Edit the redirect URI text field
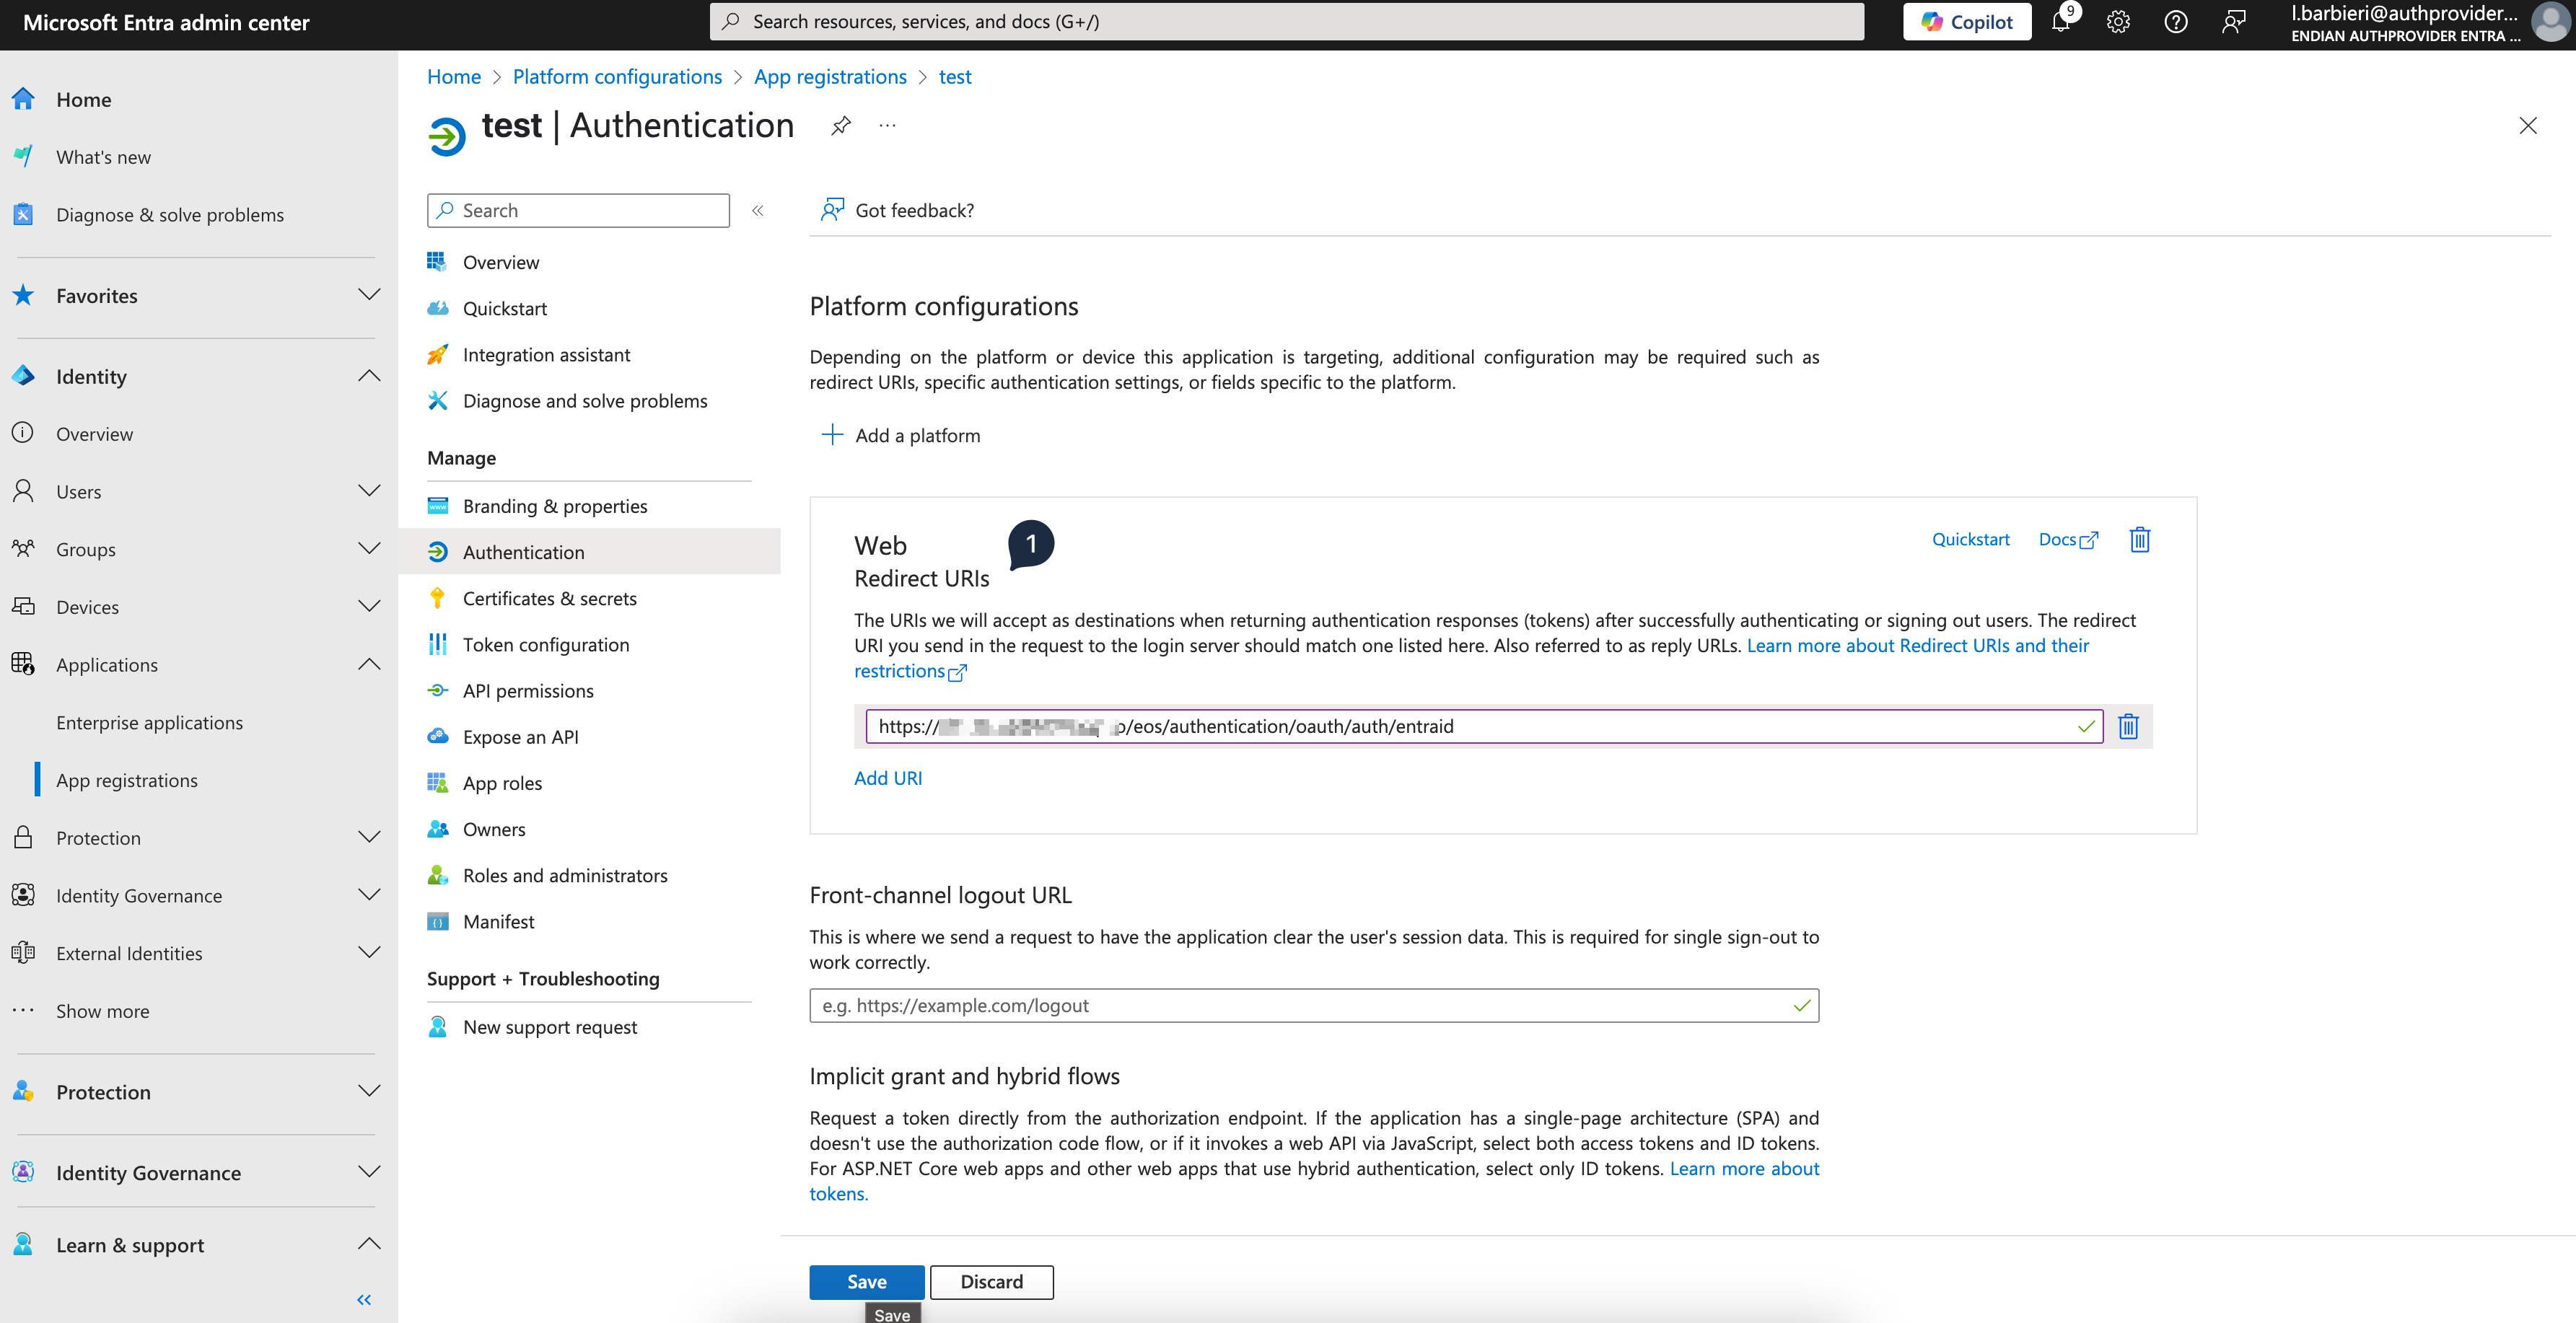 pyautogui.click(x=1484, y=726)
